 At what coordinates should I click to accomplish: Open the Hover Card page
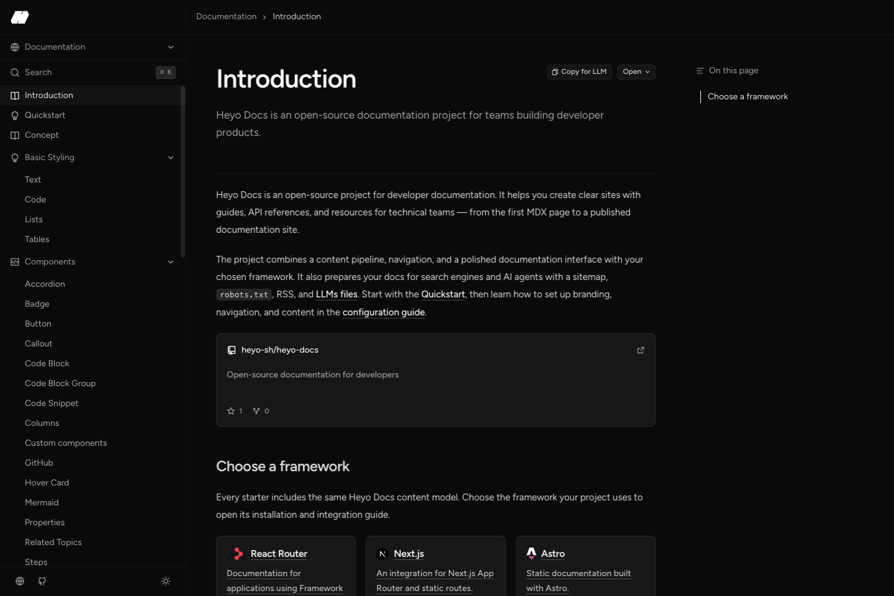coord(47,483)
